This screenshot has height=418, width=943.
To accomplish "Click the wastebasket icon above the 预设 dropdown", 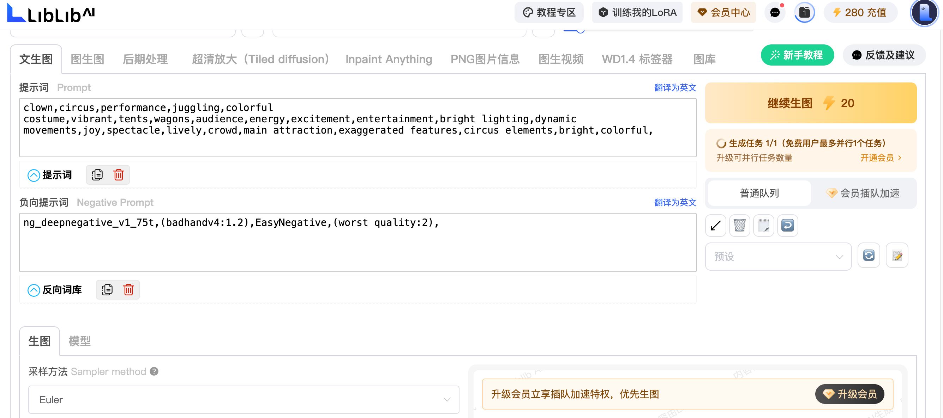I will pos(739,226).
